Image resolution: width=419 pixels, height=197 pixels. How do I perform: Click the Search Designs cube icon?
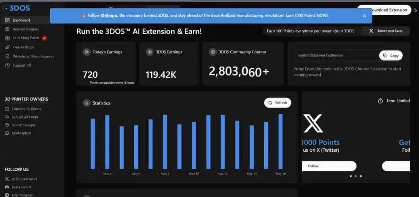coord(7,125)
